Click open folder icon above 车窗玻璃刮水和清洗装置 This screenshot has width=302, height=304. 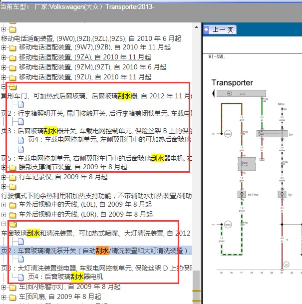tap(12, 224)
